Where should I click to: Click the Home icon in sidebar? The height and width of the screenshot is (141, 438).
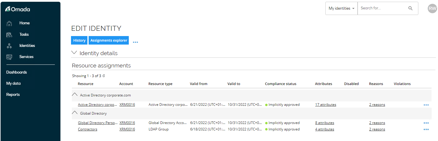click(9, 23)
